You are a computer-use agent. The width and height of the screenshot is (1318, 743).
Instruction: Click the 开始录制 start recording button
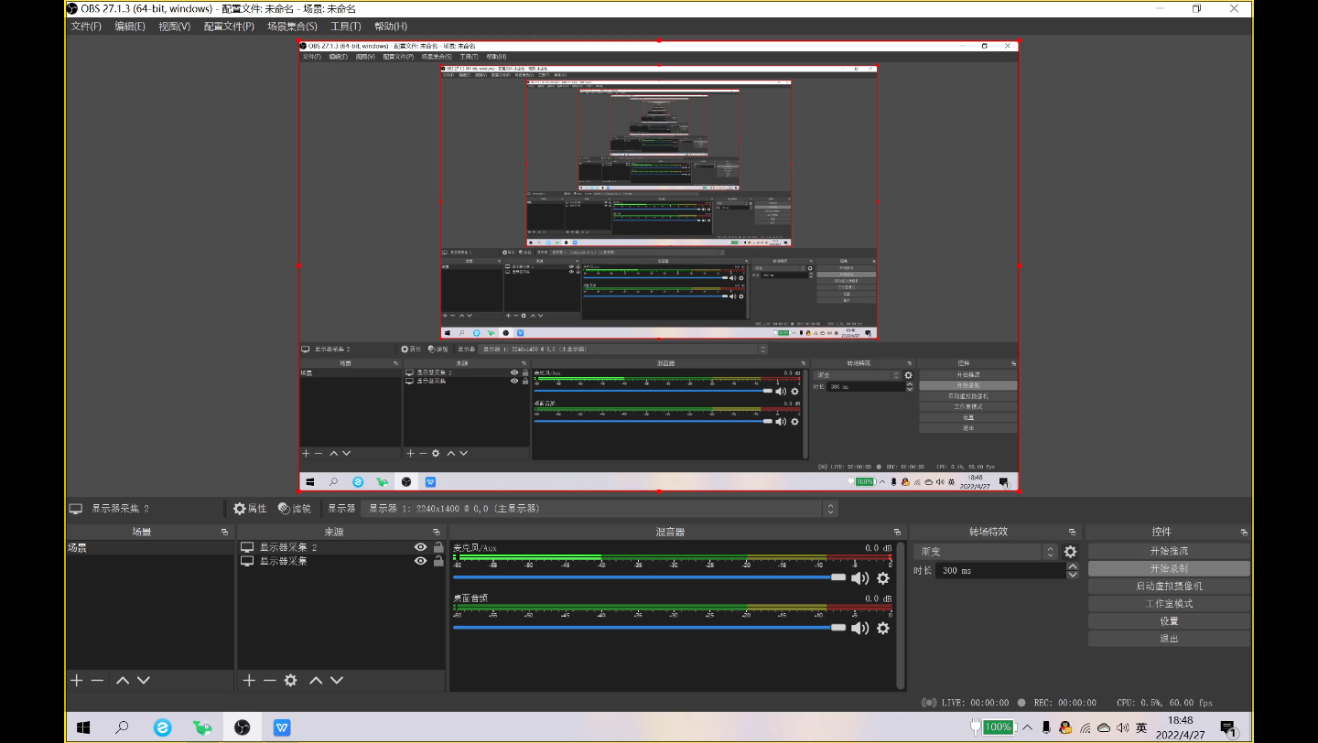pos(1169,569)
